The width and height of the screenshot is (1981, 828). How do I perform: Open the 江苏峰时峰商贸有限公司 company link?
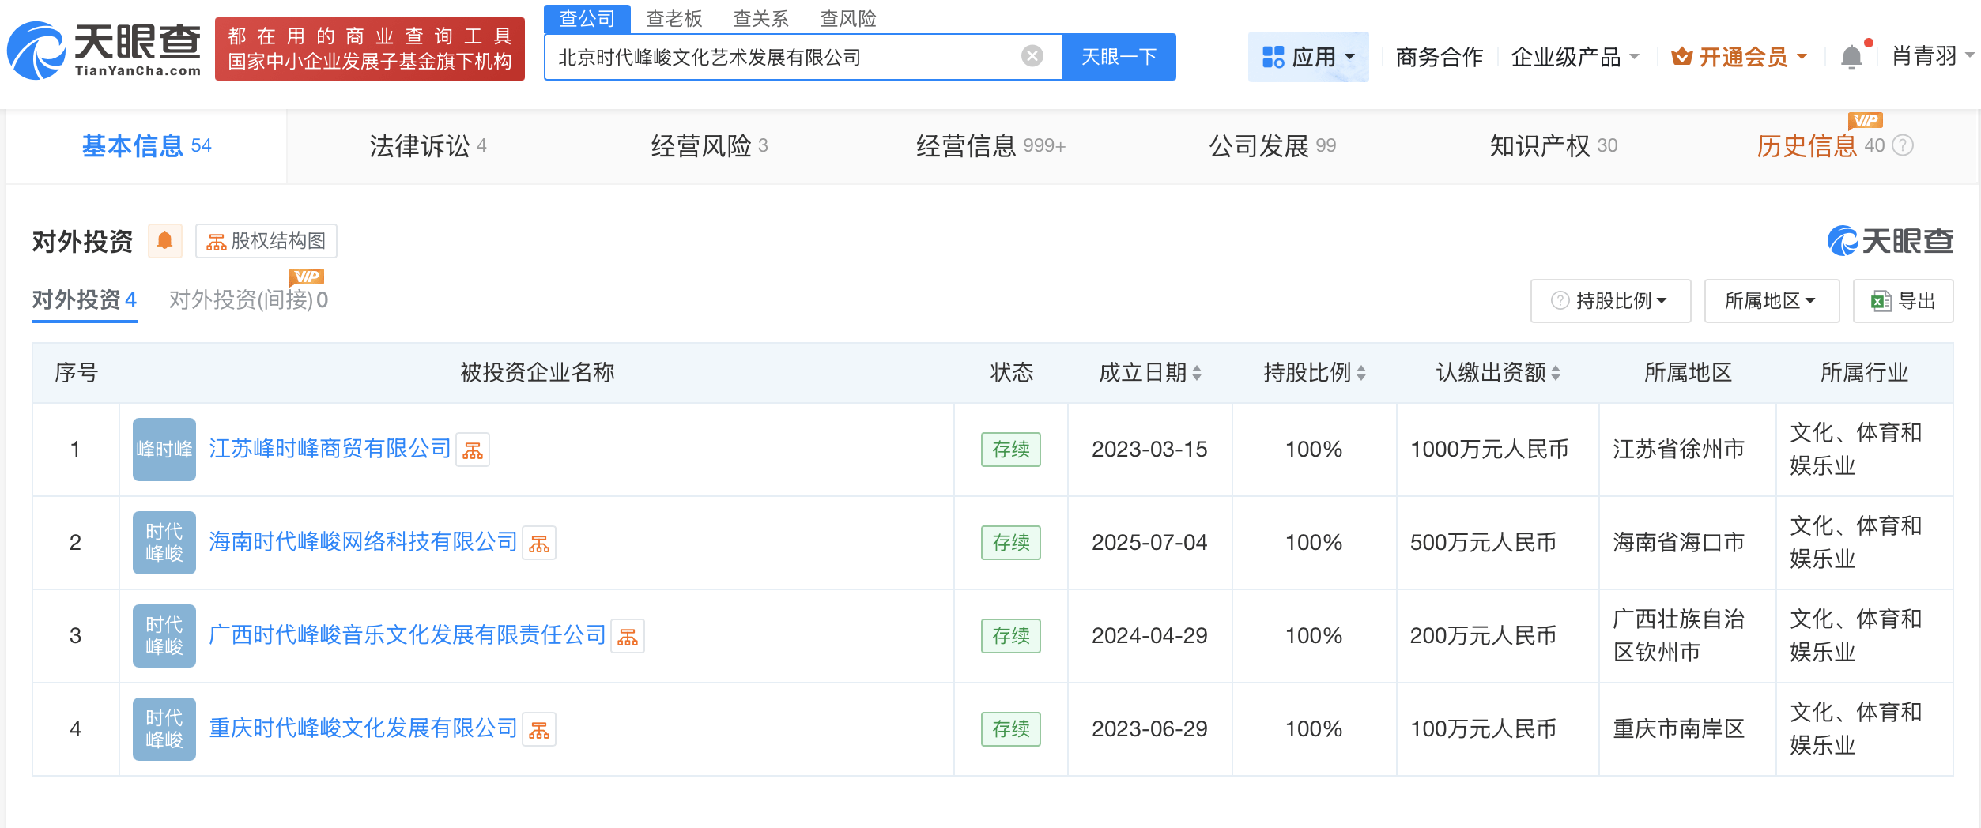(330, 449)
